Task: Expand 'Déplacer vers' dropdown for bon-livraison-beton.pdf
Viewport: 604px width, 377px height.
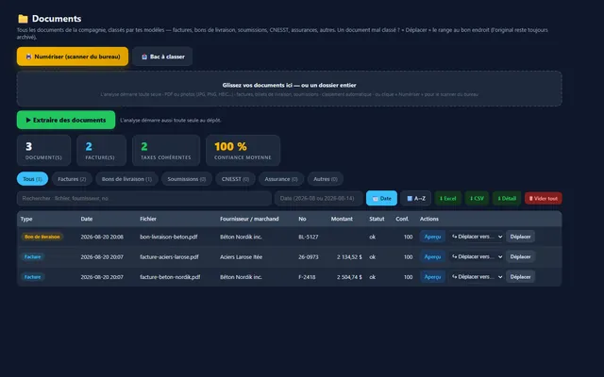Action: coord(477,237)
